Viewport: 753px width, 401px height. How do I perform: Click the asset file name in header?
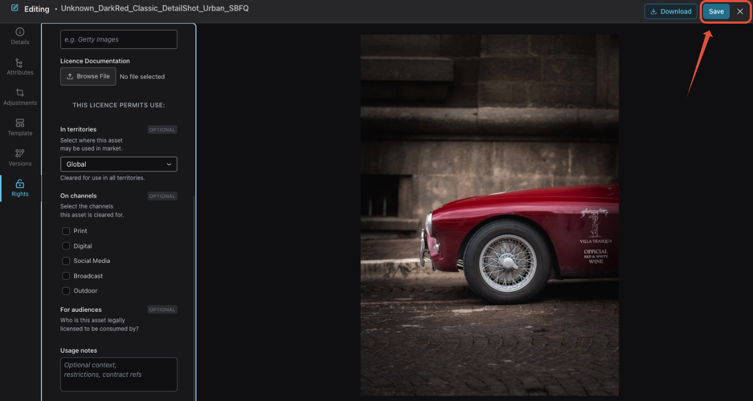154,9
